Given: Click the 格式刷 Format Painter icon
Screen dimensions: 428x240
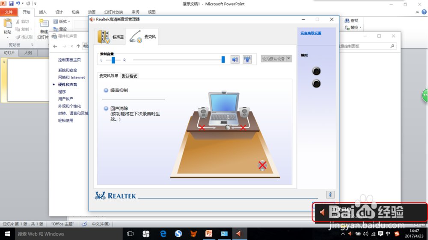Looking at the screenshot, I should pyautogui.click(x=18, y=37).
